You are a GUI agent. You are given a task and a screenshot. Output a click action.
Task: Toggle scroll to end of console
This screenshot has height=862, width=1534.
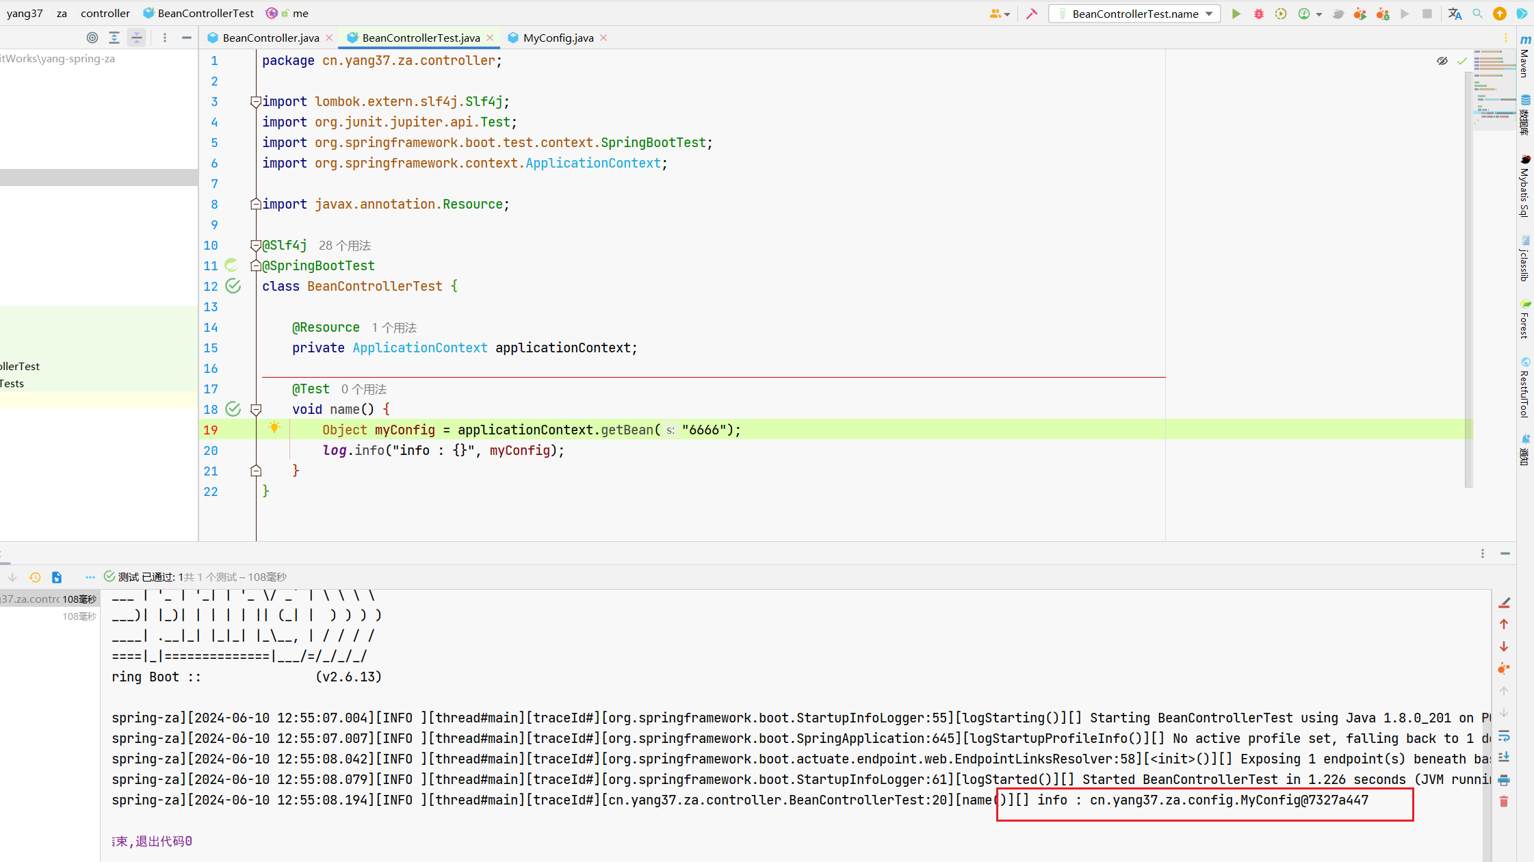[1504, 757]
